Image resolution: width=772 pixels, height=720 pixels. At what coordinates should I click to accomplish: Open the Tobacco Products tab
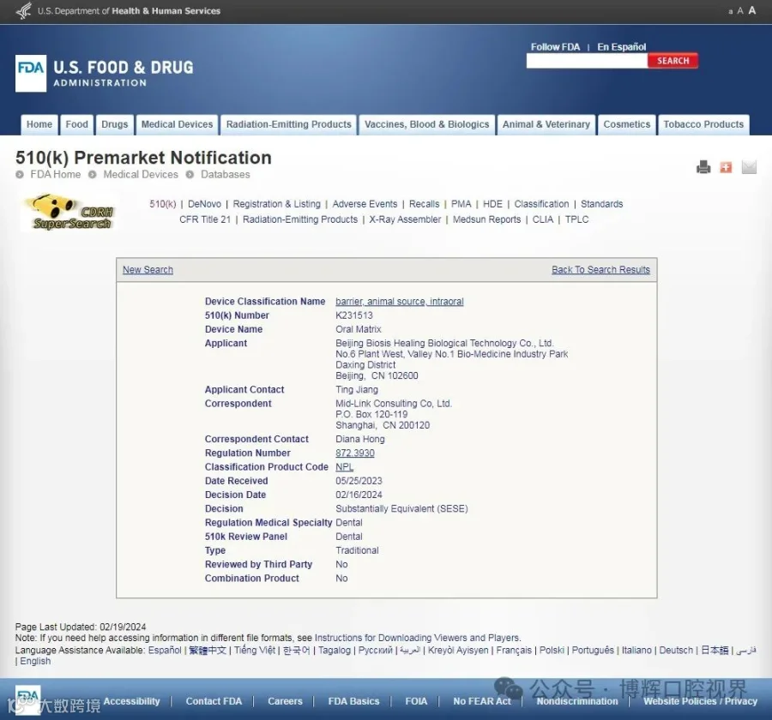pyautogui.click(x=703, y=124)
